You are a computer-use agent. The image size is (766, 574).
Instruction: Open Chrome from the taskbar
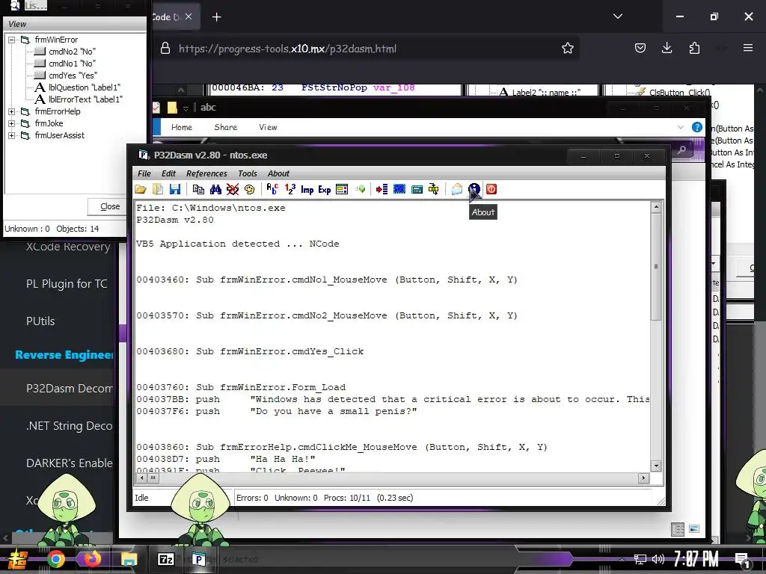56,559
